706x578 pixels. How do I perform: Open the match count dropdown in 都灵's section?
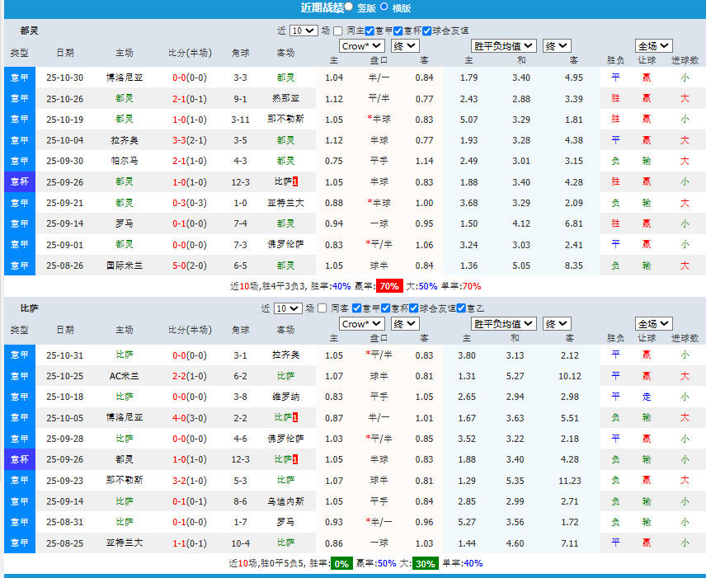coord(303,31)
